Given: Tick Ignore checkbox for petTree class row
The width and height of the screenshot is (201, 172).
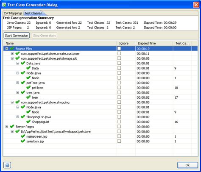Looking at the screenshot, I should (x=119, y=88).
